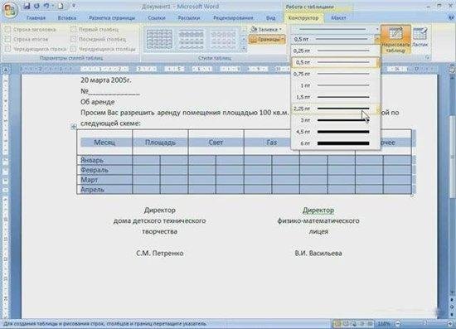Image resolution: width=456 pixels, height=329 pixels.
Task: Click the Февраль table cell
Action: pyautogui.click(x=104, y=170)
